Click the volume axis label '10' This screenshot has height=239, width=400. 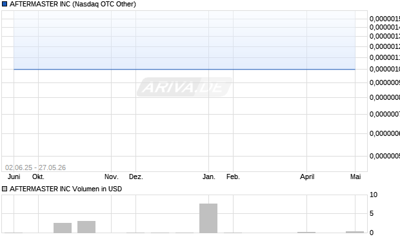(x=374, y=195)
